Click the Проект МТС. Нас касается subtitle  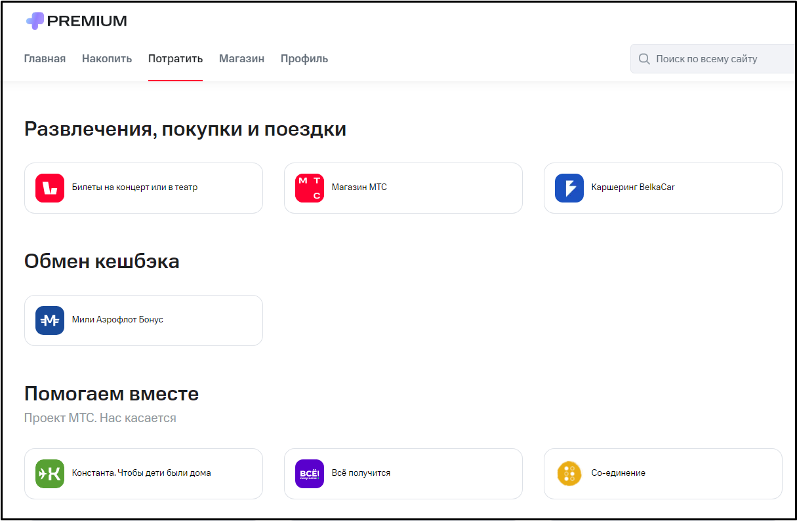[100, 417]
